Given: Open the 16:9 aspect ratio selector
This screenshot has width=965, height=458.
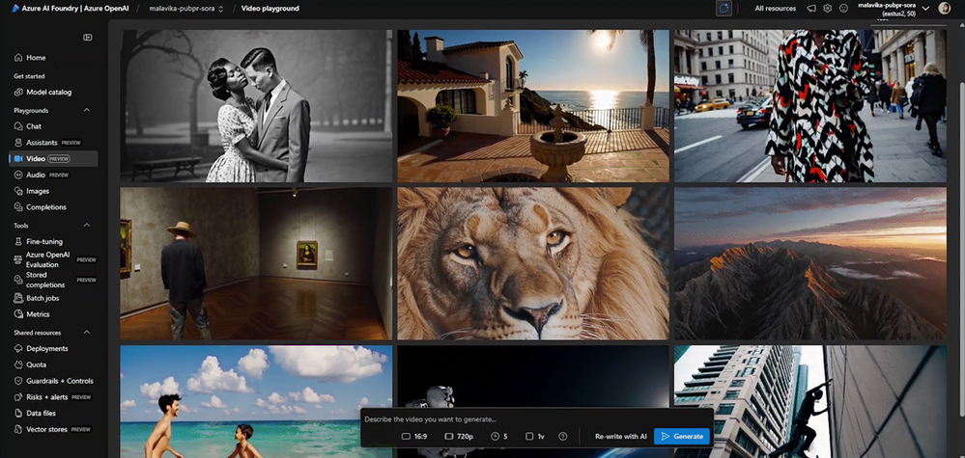Looking at the screenshot, I should click(x=412, y=437).
